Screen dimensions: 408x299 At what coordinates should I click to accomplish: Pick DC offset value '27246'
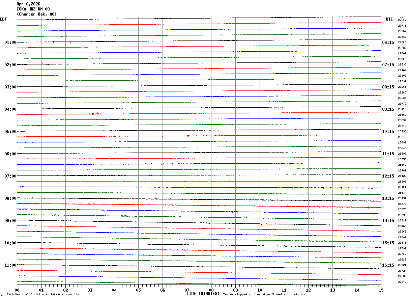click(x=402, y=282)
